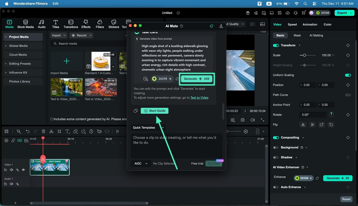This screenshot has height=206, width=358.
Task: Turn off the Compositing toggle
Action: [x=275, y=137]
